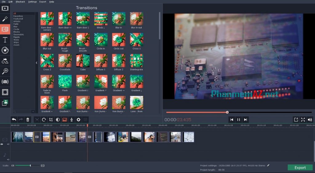Pause playback in the preview

238,120
